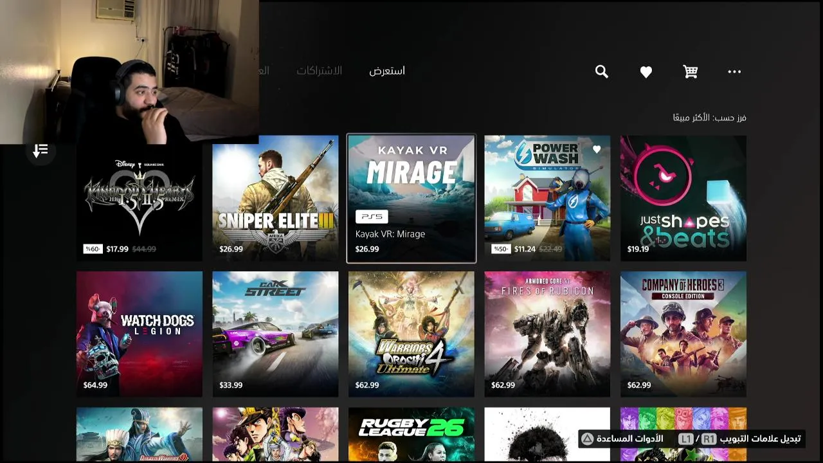
Task: Click the %50- PowerWash discount badge
Action: (x=501, y=249)
